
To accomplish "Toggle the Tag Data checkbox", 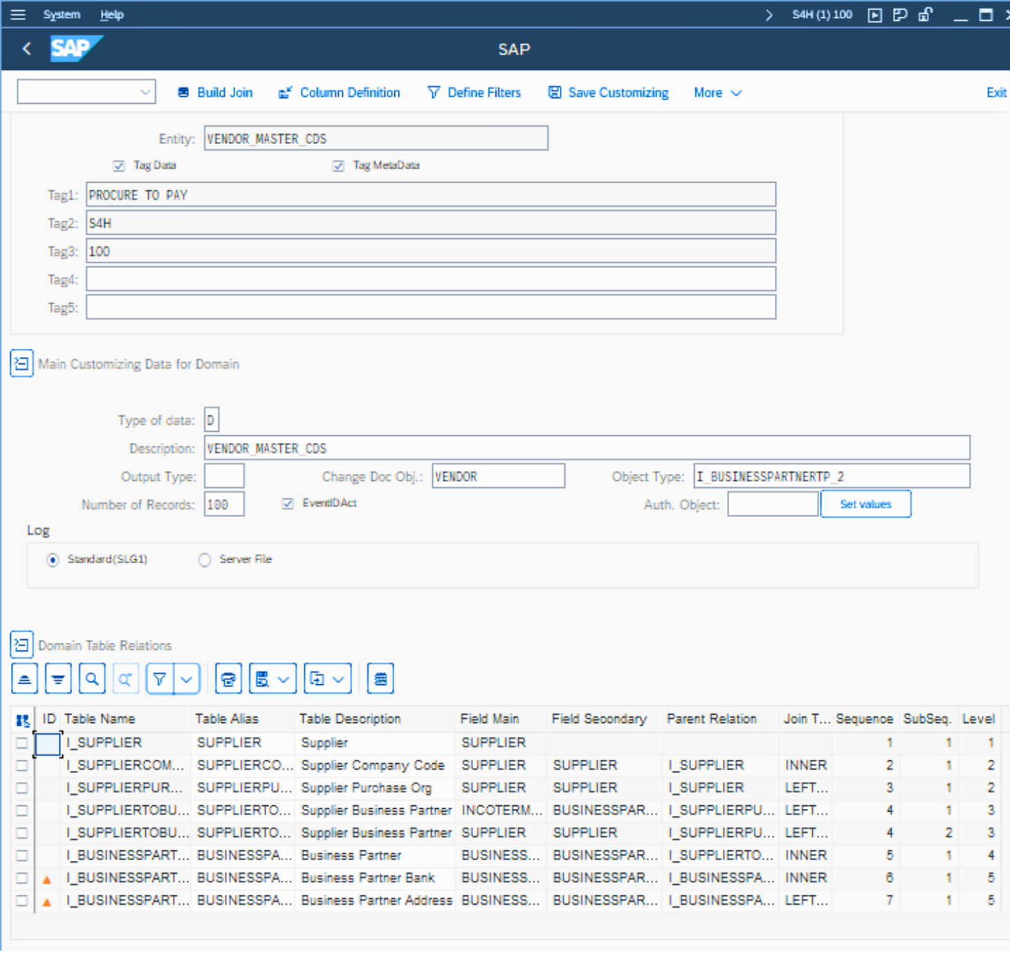I will (x=119, y=165).
